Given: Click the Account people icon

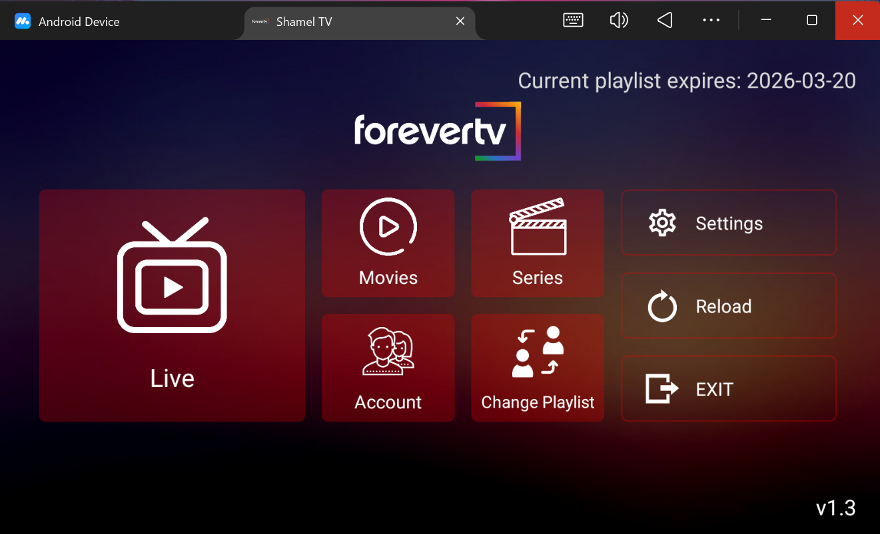Looking at the screenshot, I should tap(388, 352).
